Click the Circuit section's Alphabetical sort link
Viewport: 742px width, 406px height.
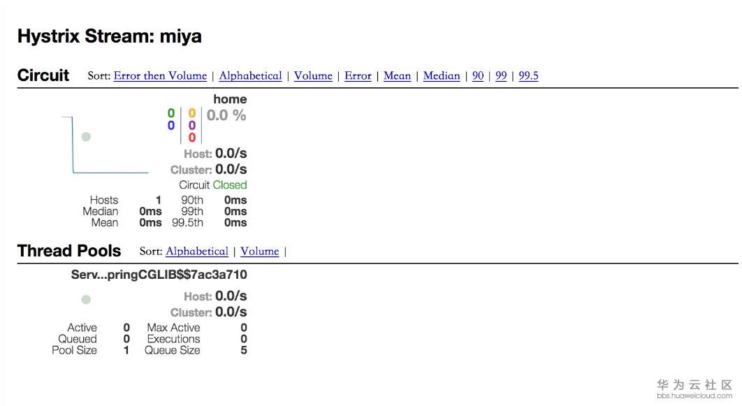[250, 75]
